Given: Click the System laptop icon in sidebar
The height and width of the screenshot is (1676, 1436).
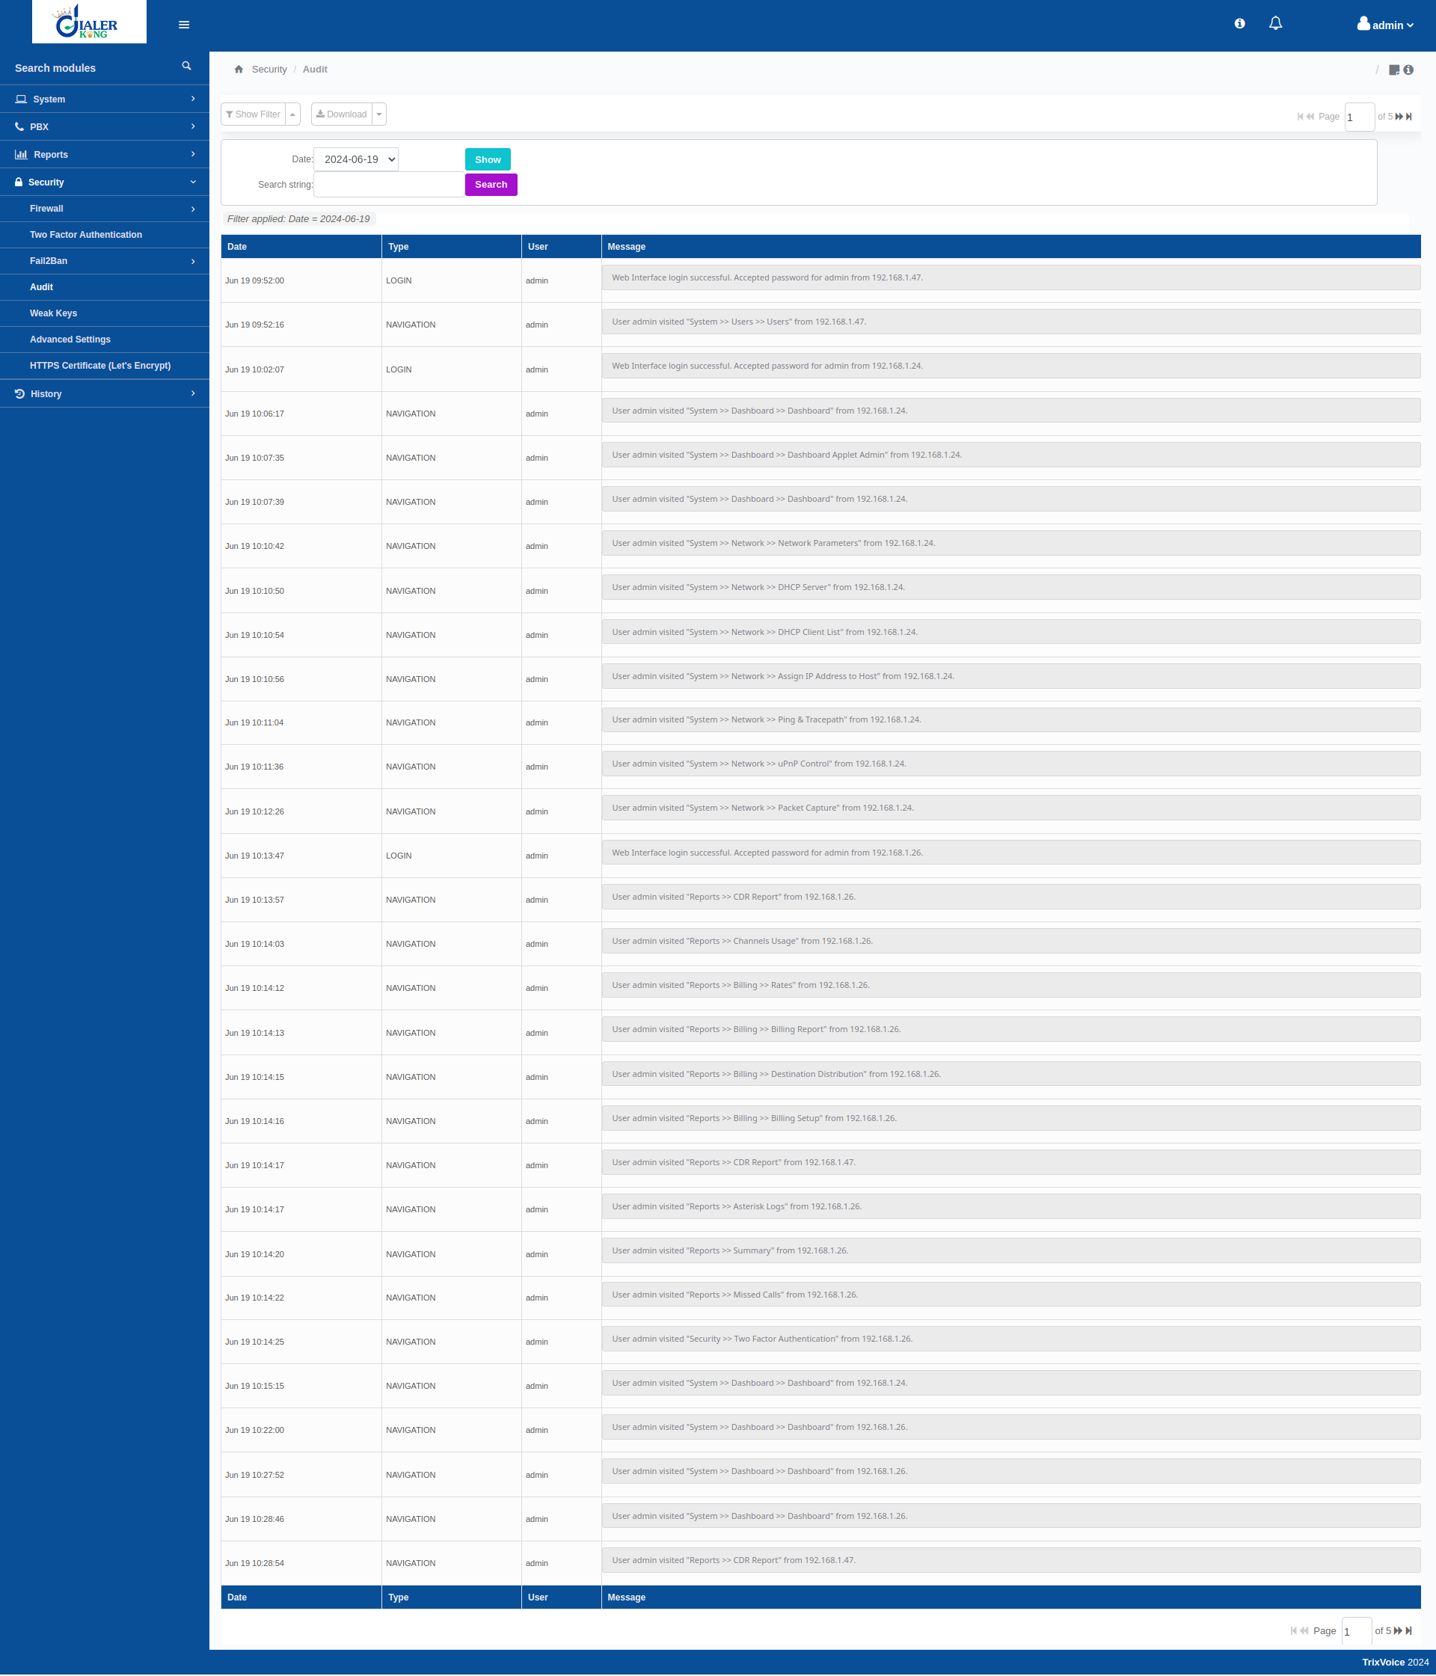Looking at the screenshot, I should pos(21,99).
